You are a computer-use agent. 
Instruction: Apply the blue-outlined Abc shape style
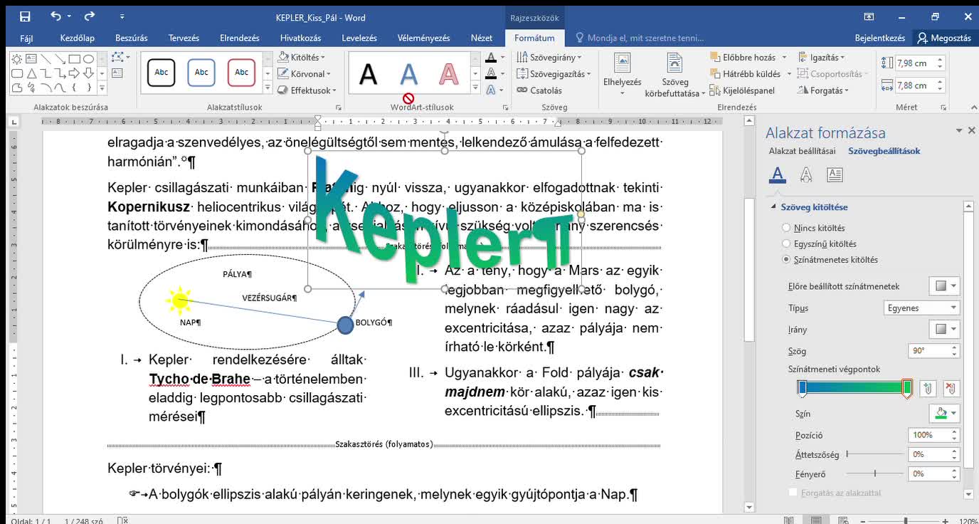[x=201, y=73]
